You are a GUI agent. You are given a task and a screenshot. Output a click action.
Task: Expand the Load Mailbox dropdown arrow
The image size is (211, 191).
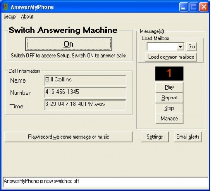pyautogui.click(x=180, y=47)
